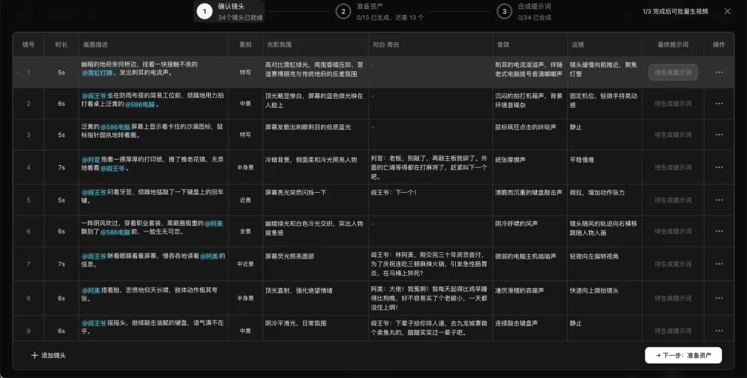Image resolution: width=747 pixels, height=378 pixels.
Task: Click the 镜号 column header
Action: point(28,45)
